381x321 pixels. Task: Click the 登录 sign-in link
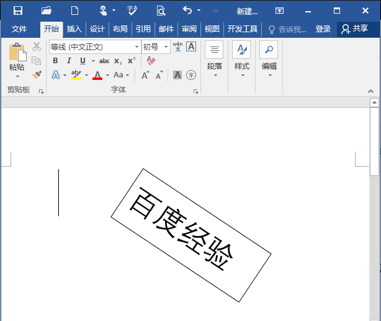[323, 29]
